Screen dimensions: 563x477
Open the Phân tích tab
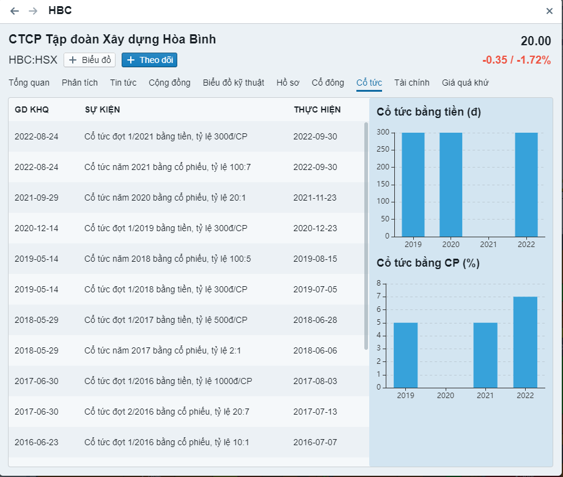[x=79, y=83]
